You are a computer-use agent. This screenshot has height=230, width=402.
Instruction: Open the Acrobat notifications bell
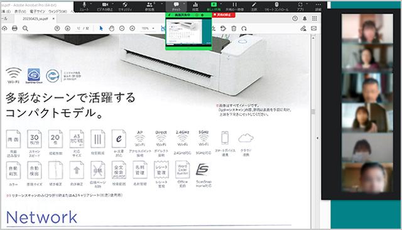305,18
